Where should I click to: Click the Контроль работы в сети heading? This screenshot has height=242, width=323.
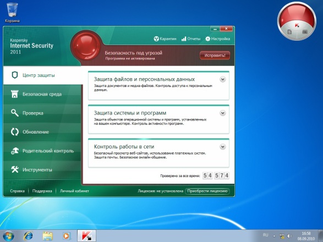(124, 147)
